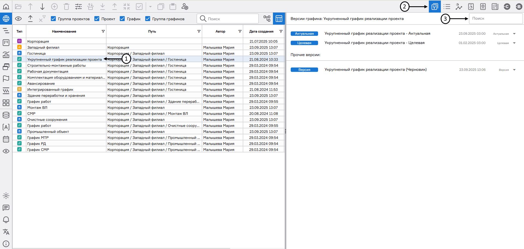524x249 pixels.
Task: Open the language translation icon in sidebar
Action: pyautogui.click(x=6, y=232)
